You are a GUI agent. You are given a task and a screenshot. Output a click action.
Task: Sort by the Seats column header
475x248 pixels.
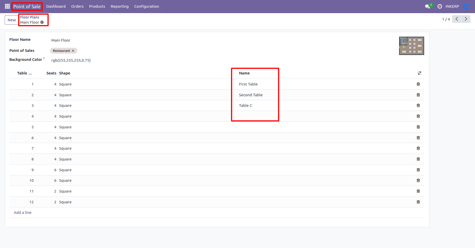coord(51,73)
